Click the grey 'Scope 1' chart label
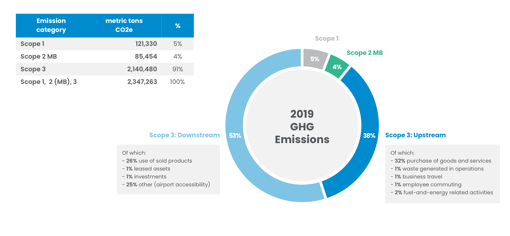Screen dimensions: 510x236 point(327,39)
